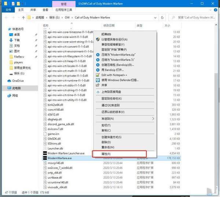Open FileRecv folder in navigation pane

(19, 57)
